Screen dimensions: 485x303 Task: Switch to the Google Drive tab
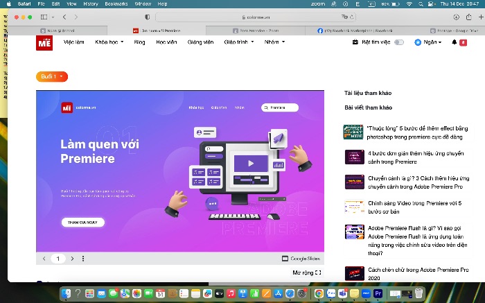(454, 31)
